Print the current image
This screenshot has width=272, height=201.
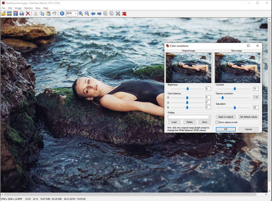coord(21,13)
